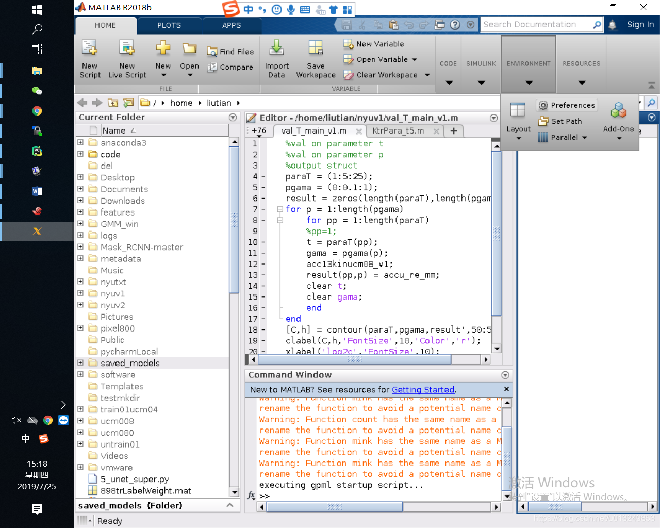The width and height of the screenshot is (660, 528).
Task: Click Clear Workspace icon
Action: 349,75
